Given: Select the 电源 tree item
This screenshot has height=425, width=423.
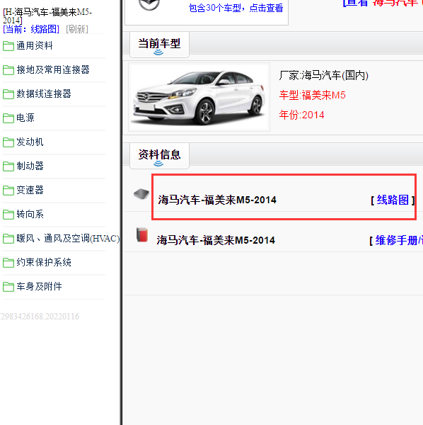Looking at the screenshot, I should [x=25, y=118].
